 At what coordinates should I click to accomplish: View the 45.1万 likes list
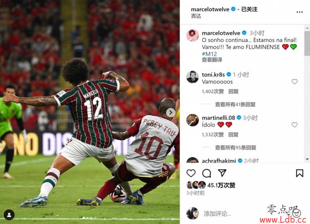(221, 185)
